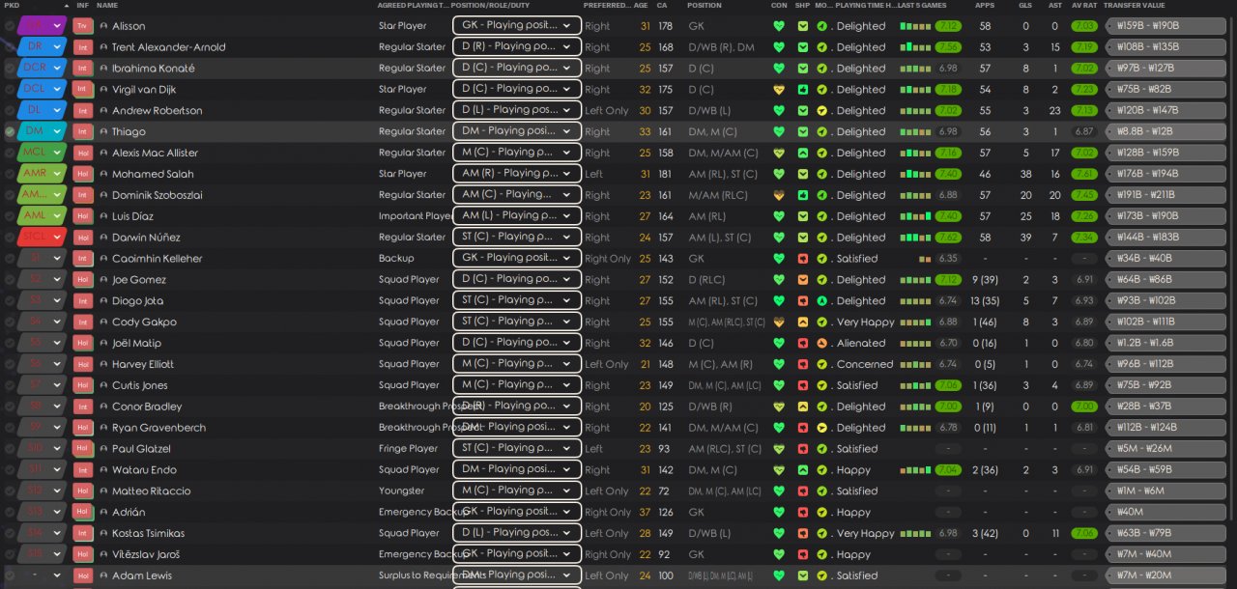Toggle the selection tick for Alisson
This screenshot has height=589, width=1237.
tap(10, 26)
